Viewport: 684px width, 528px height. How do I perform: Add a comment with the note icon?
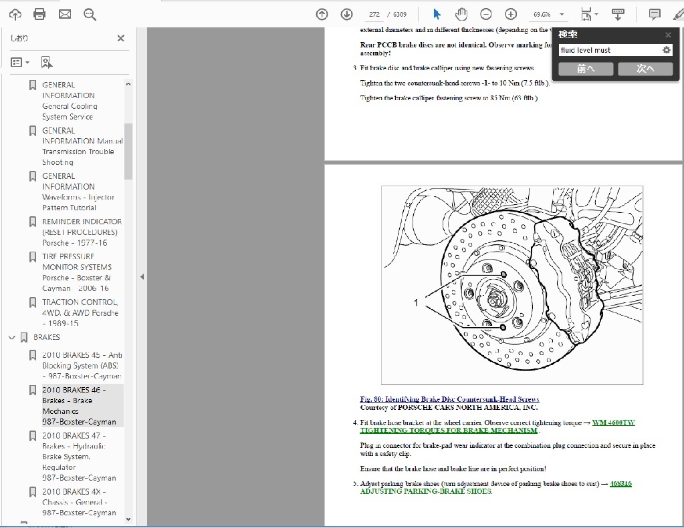click(x=655, y=15)
